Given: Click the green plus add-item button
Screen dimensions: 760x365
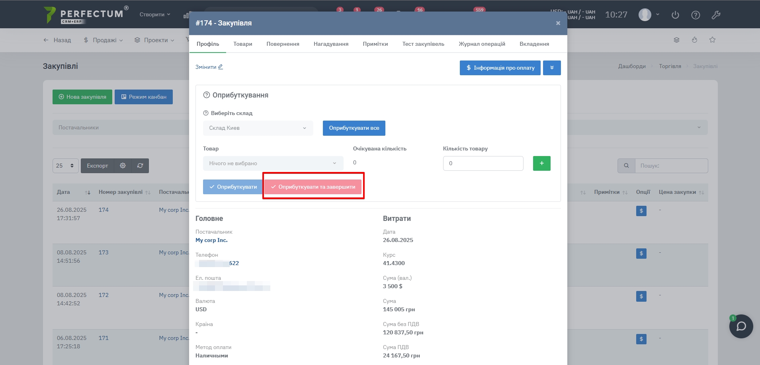Looking at the screenshot, I should click(x=541, y=163).
